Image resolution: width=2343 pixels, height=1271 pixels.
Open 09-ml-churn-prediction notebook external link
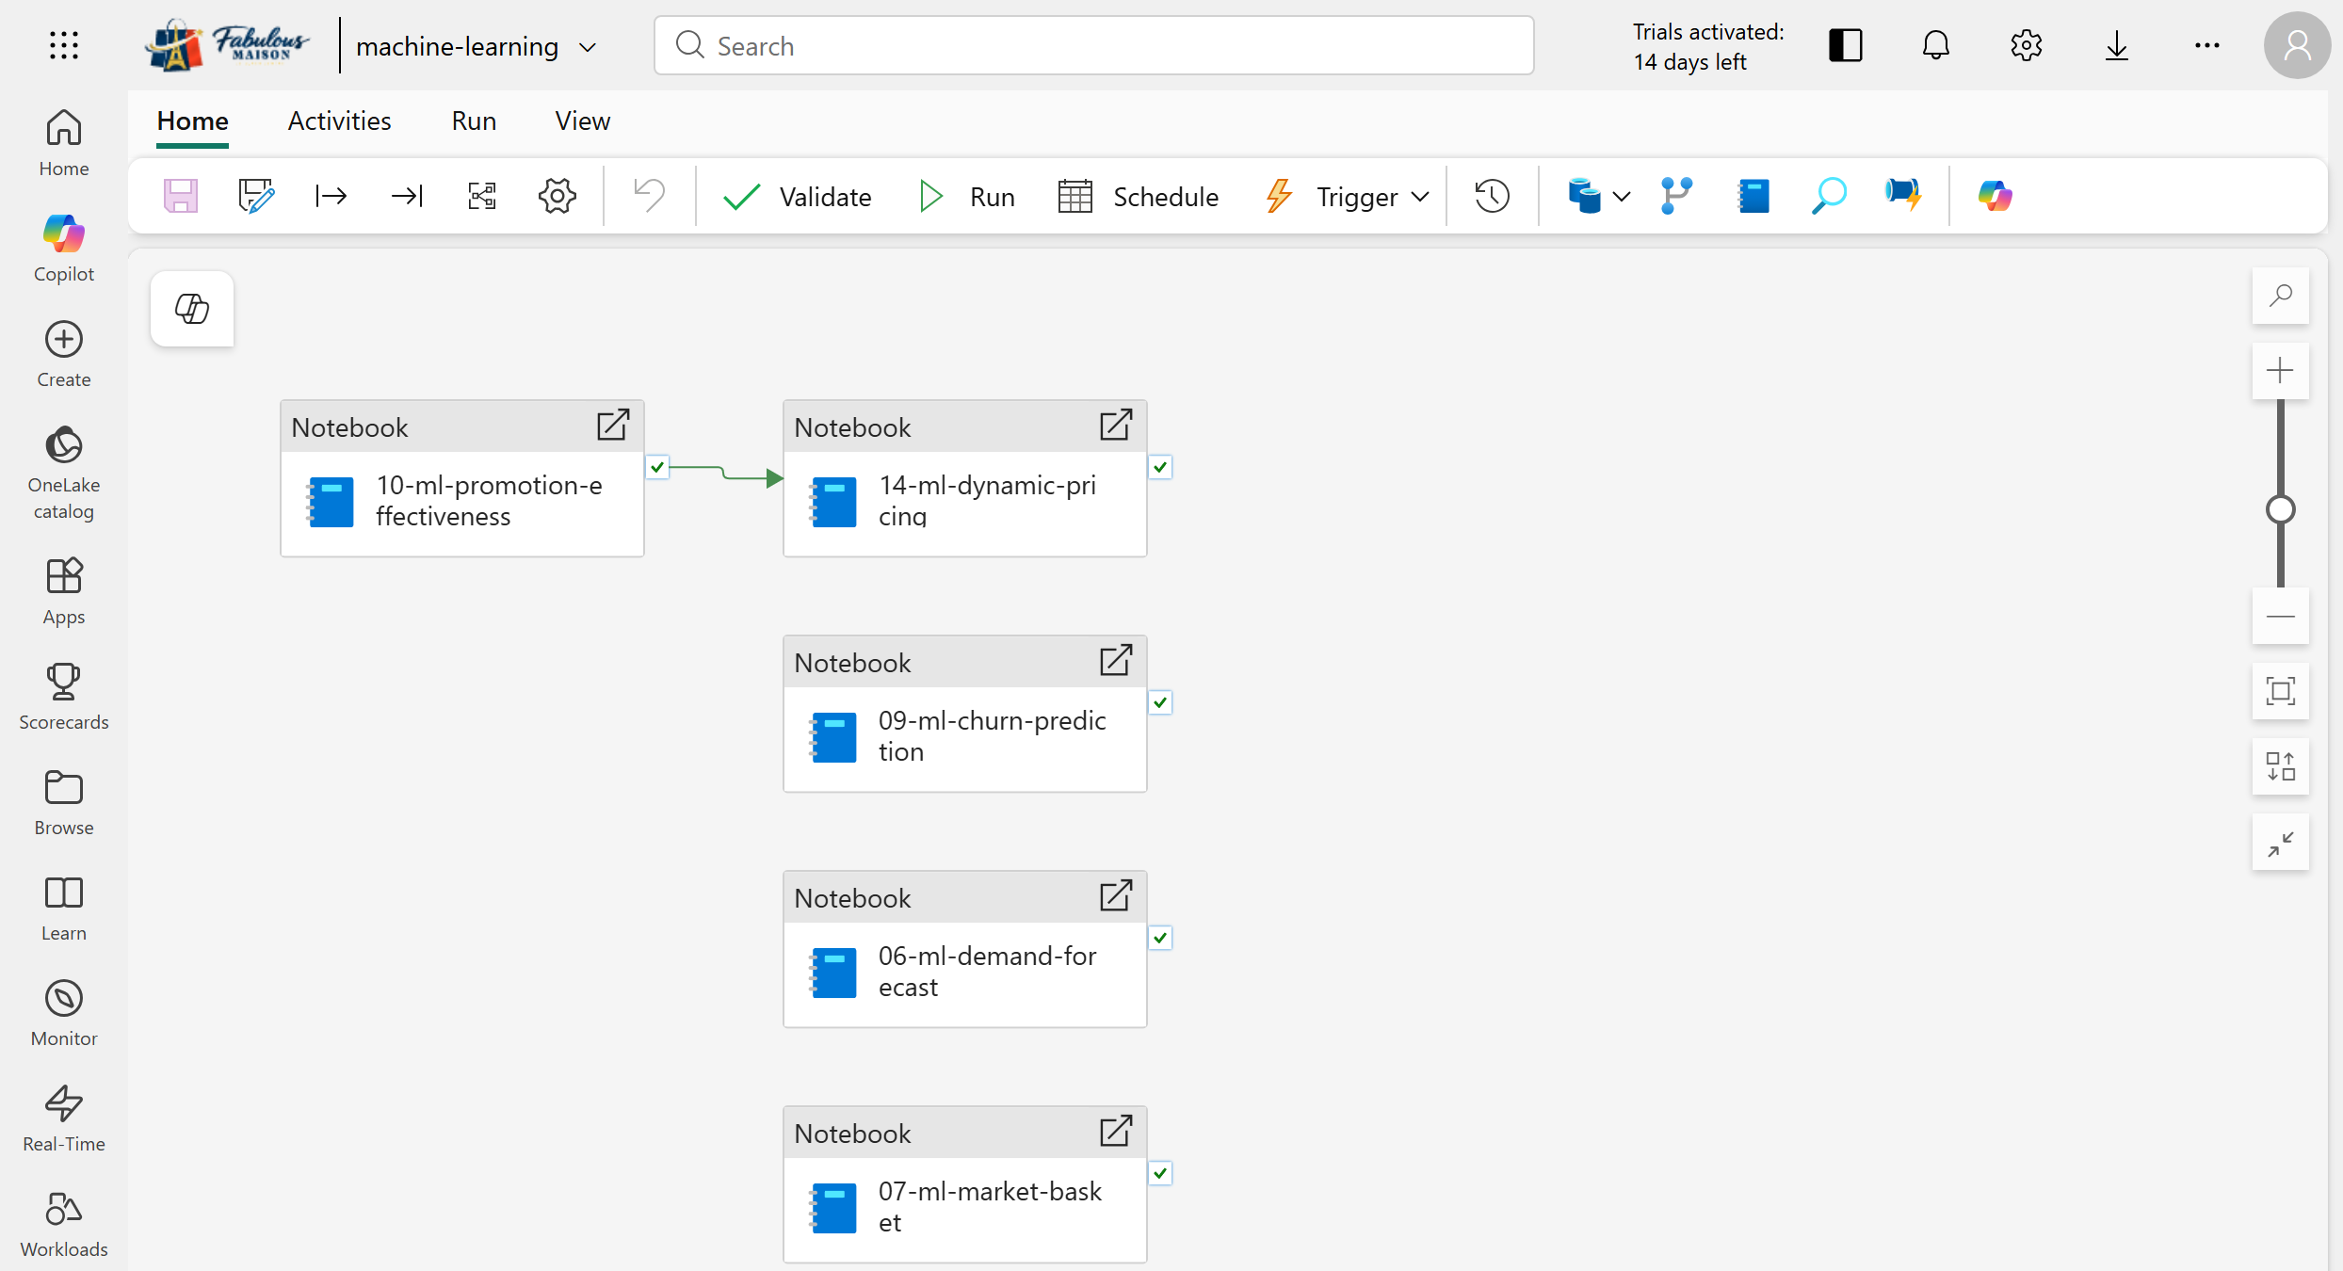(1116, 661)
